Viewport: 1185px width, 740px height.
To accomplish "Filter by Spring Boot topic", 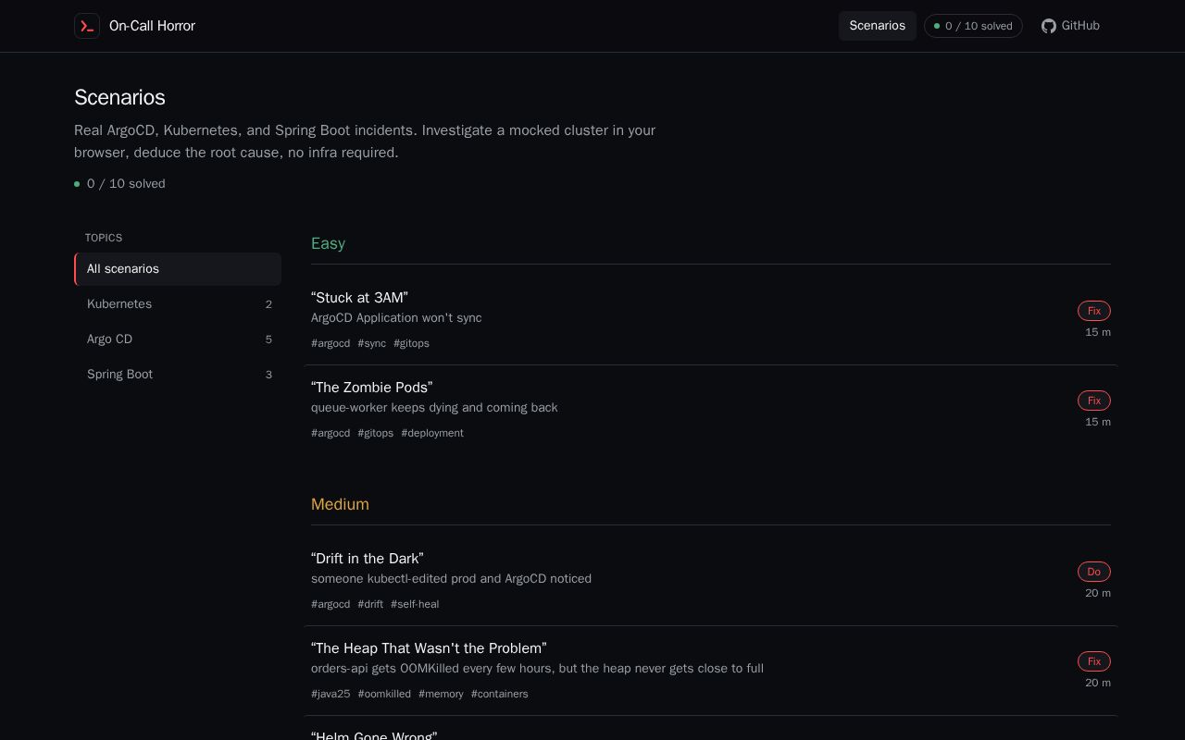I will pyautogui.click(x=178, y=375).
